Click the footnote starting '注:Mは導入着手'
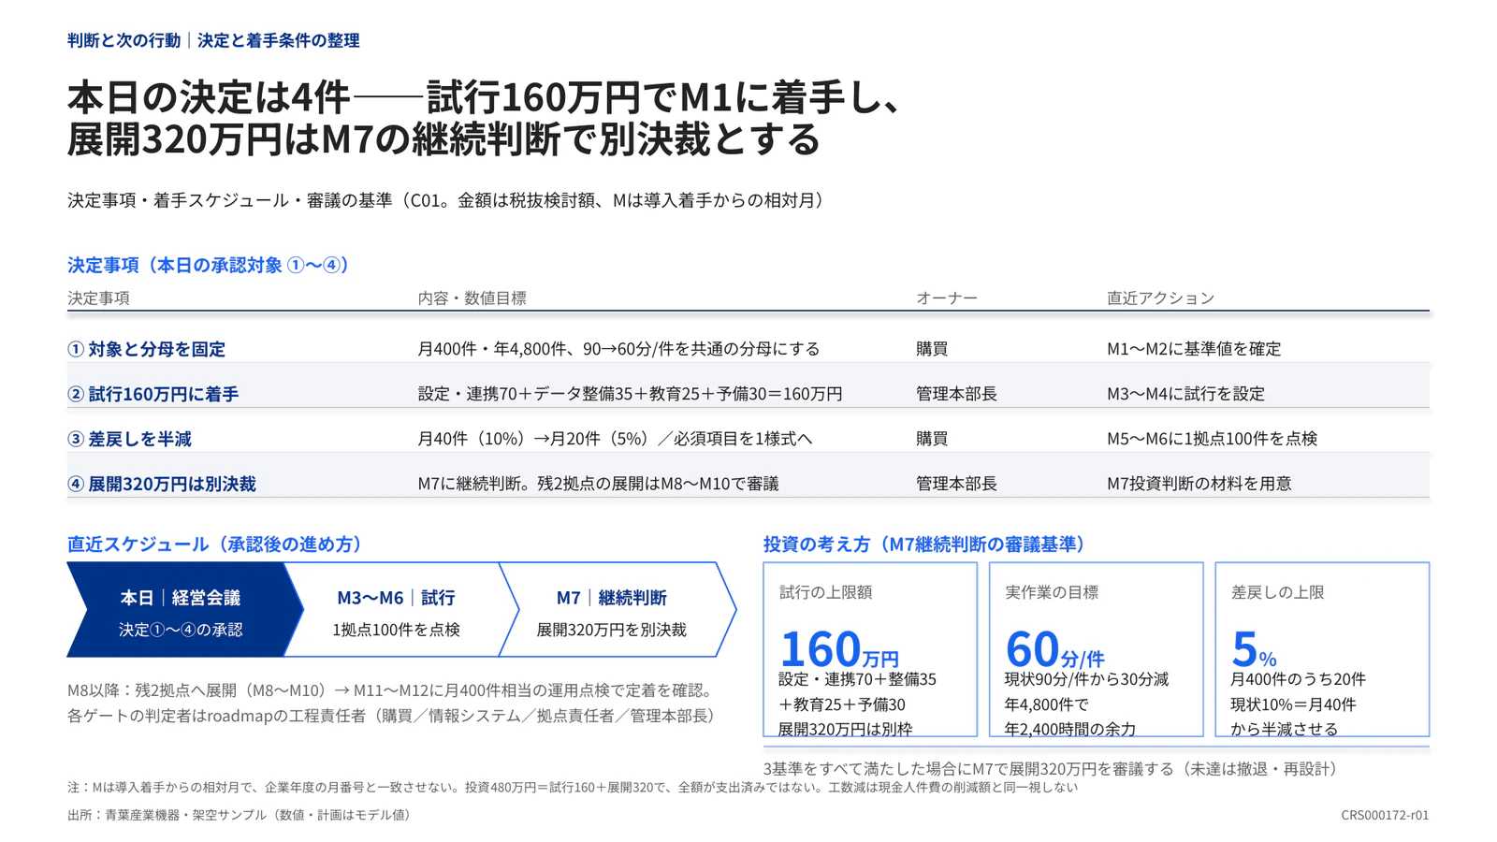Viewport: 1497px width, 842px height. (573, 788)
